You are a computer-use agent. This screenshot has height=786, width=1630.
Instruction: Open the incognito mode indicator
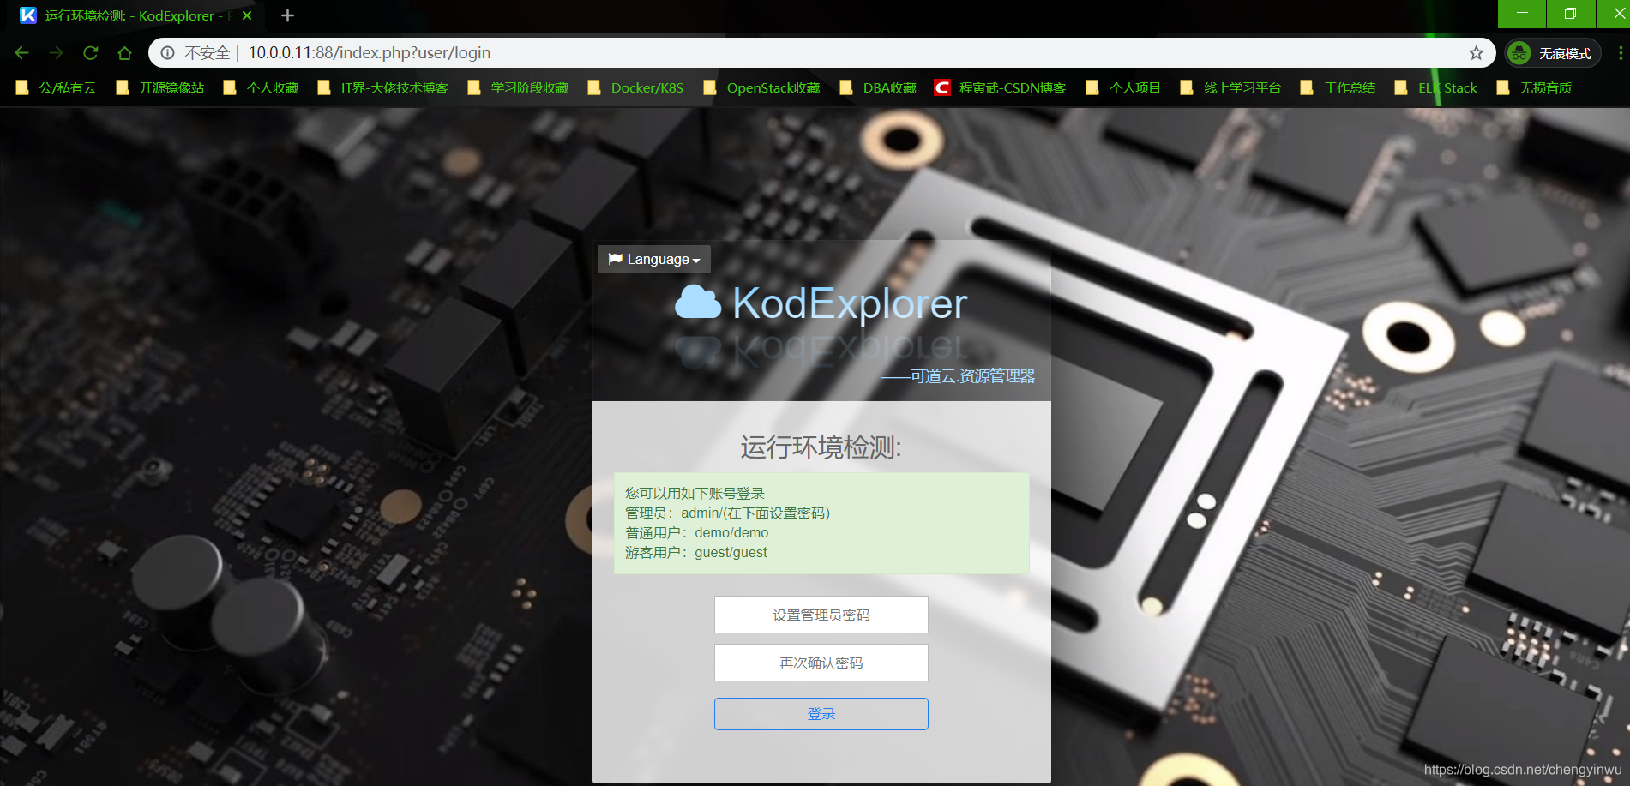[x=1553, y=53]
